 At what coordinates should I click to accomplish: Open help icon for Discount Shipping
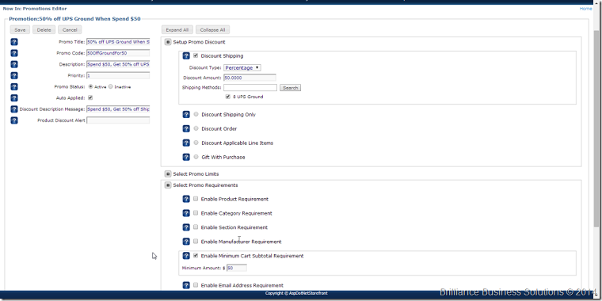(186, 56)
